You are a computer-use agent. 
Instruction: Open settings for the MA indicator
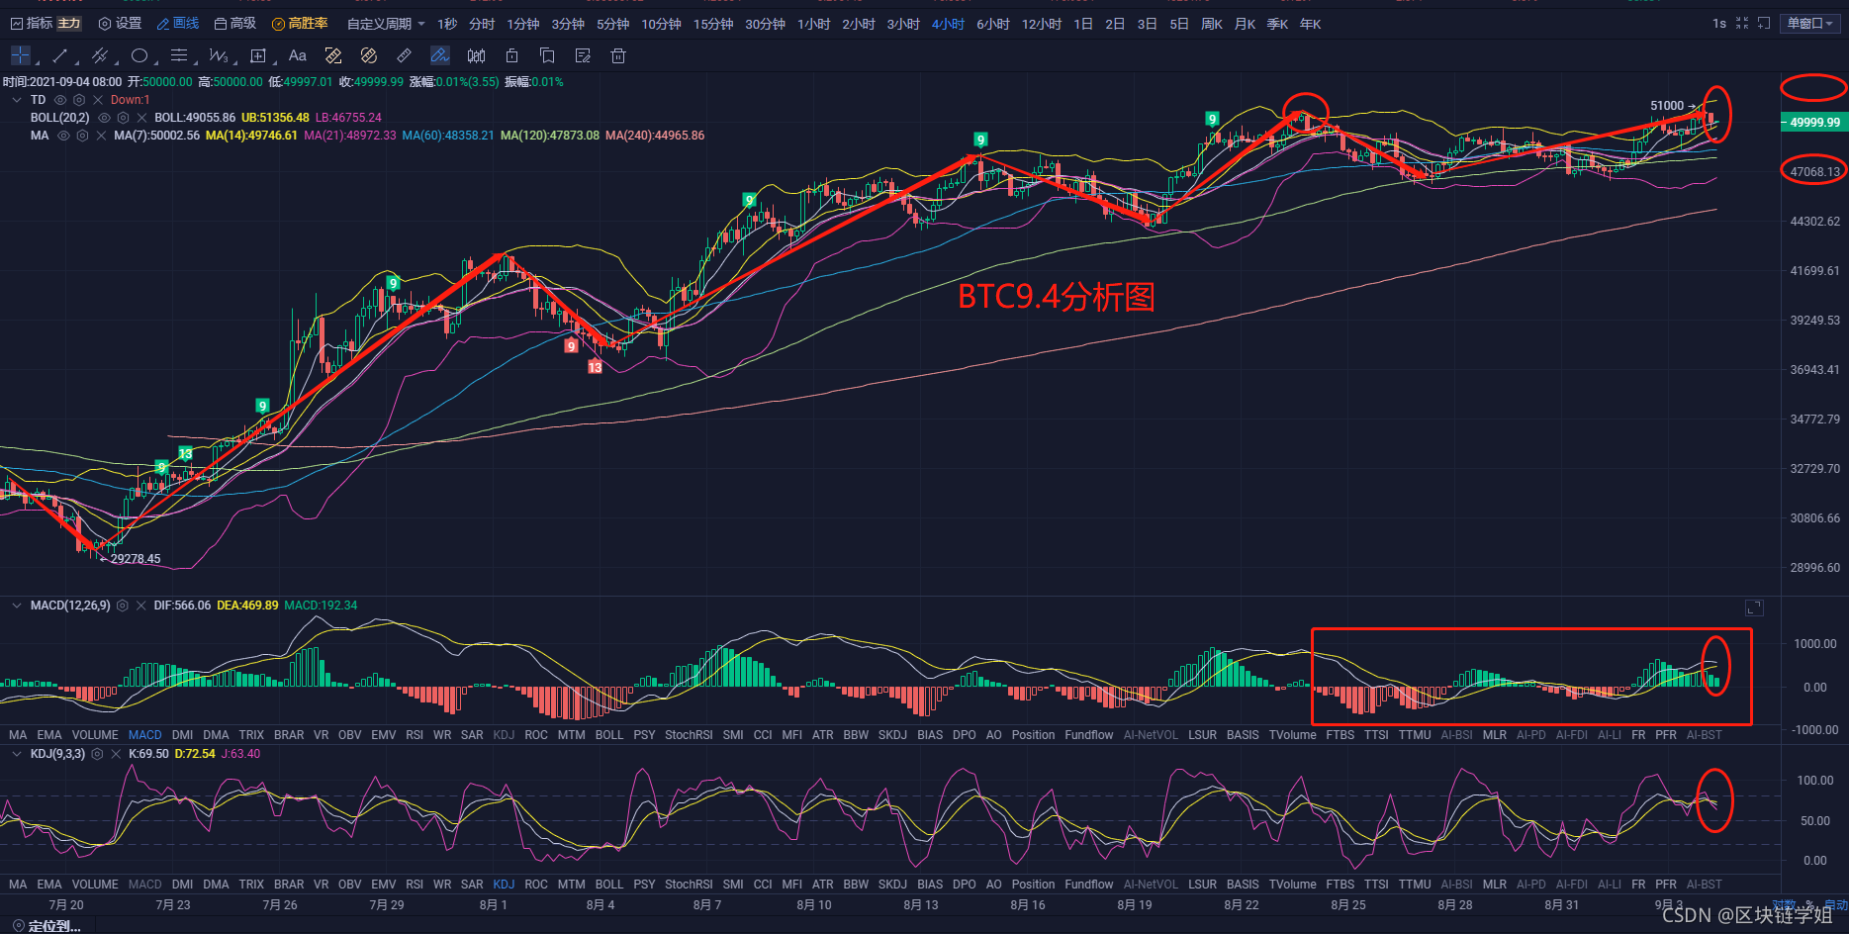click(83, 136)
